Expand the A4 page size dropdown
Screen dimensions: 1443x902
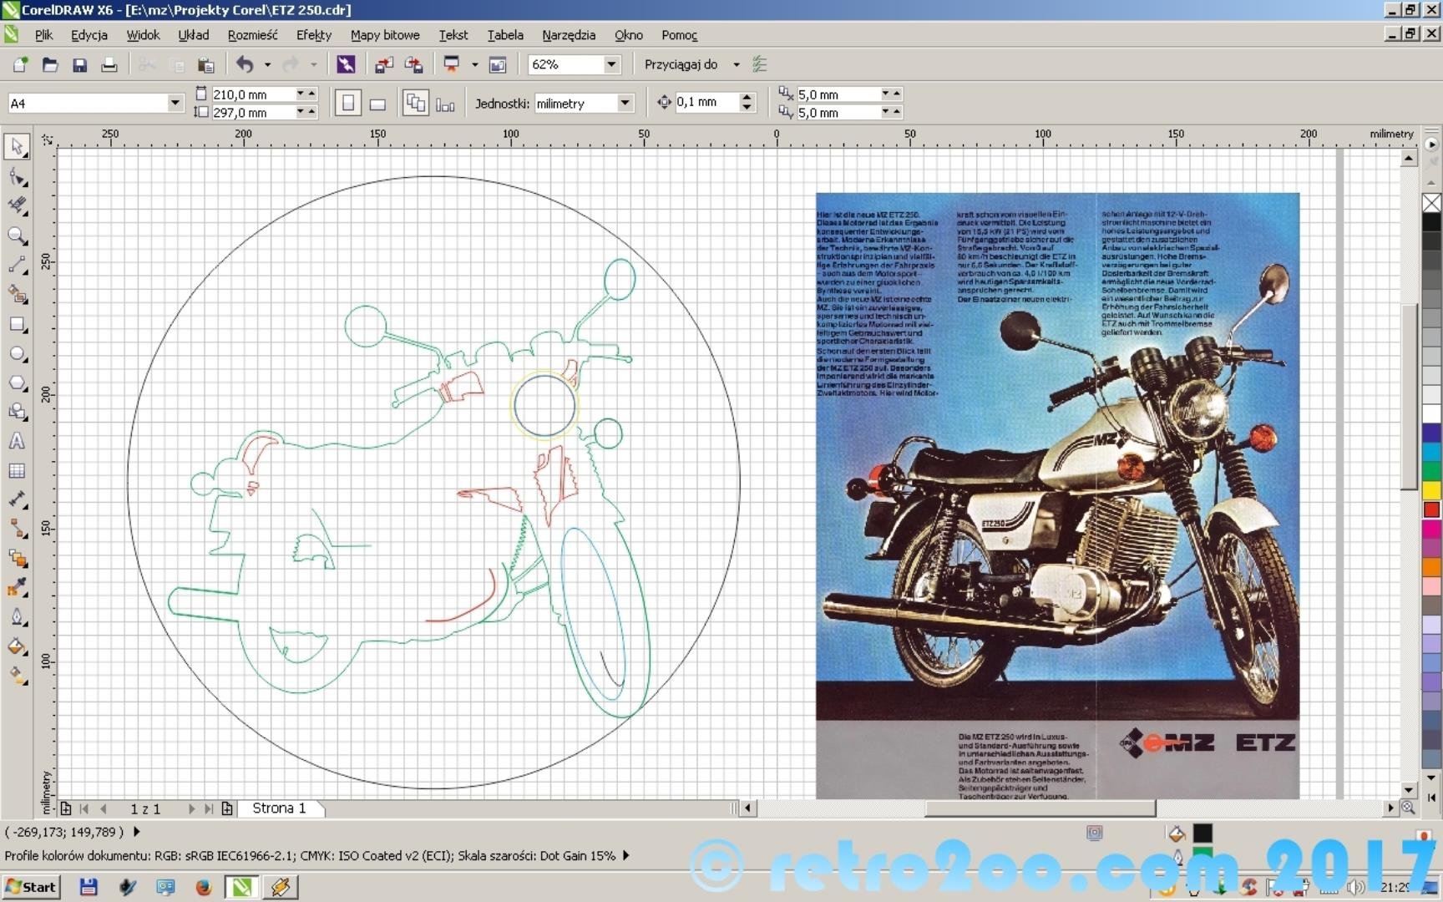click(175, 103)
